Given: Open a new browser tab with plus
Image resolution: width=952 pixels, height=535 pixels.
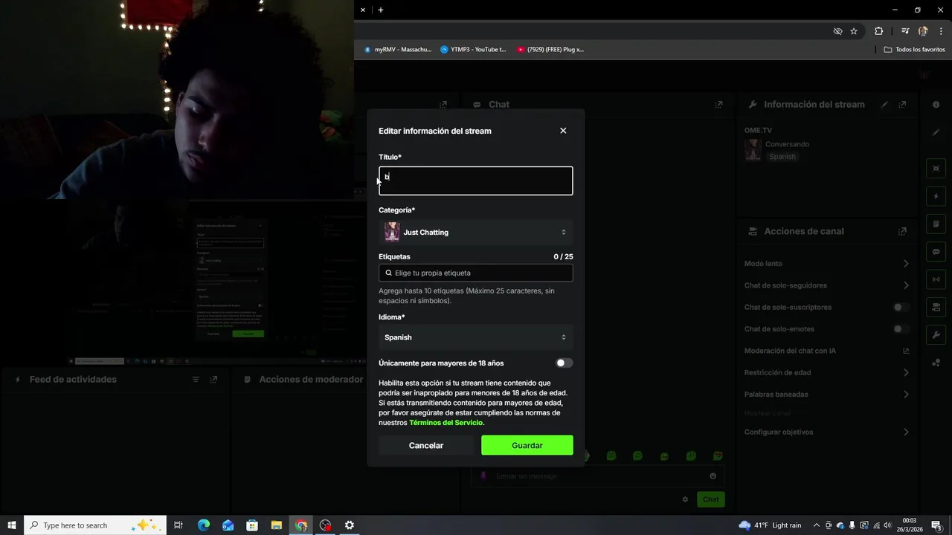Looking at the screenshot, I should pyautogui.click(x=381, y=10).
